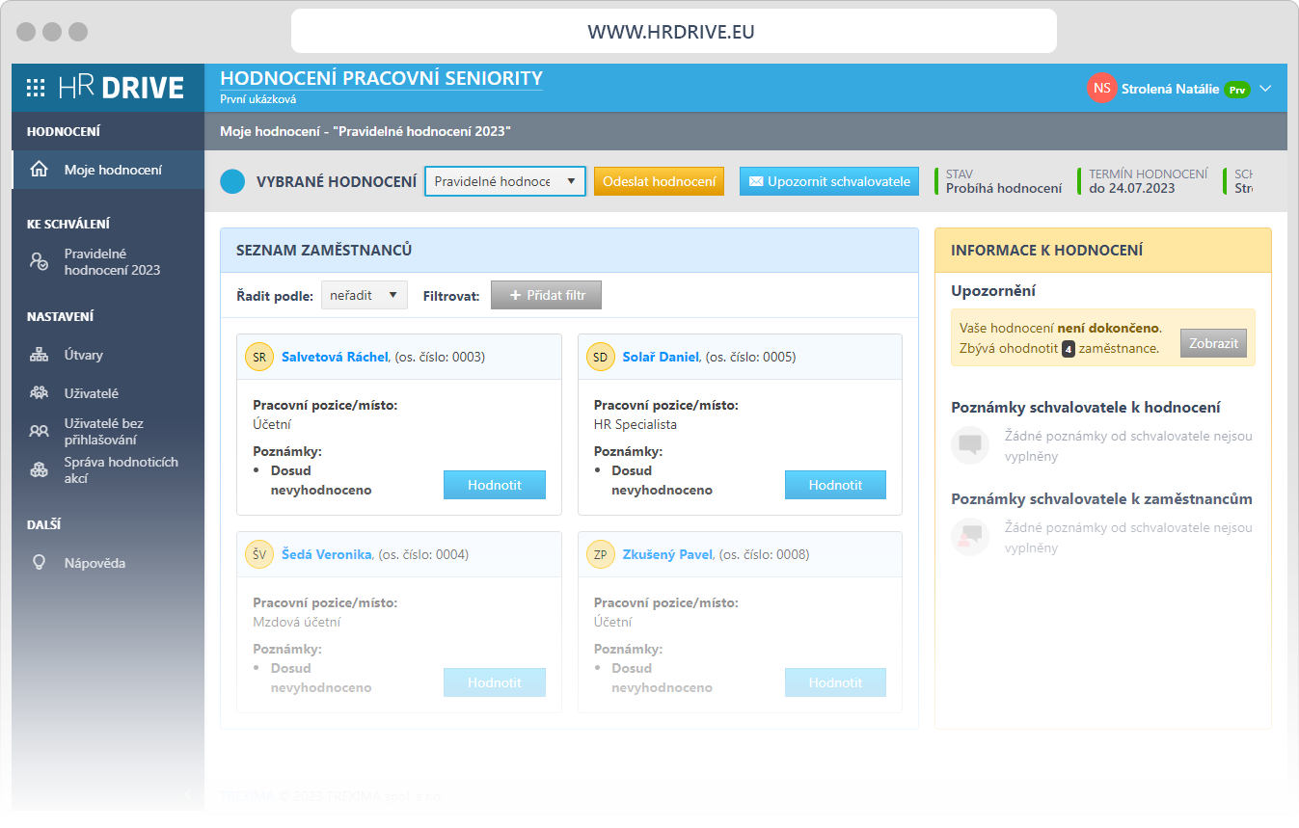Click the SR avatar for Salvetová Ráchel
The image size is (1299, 828).
click(x=258, y=356)
